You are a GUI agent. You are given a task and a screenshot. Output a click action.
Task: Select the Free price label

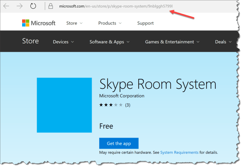pyautogui.click(x=106, y=126)
